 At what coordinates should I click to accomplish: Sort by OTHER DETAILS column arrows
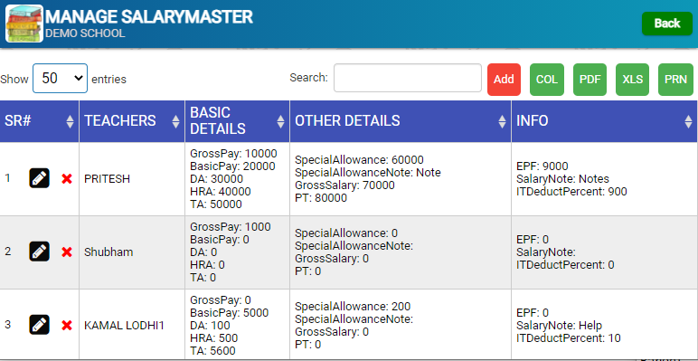tap(502, 121)
